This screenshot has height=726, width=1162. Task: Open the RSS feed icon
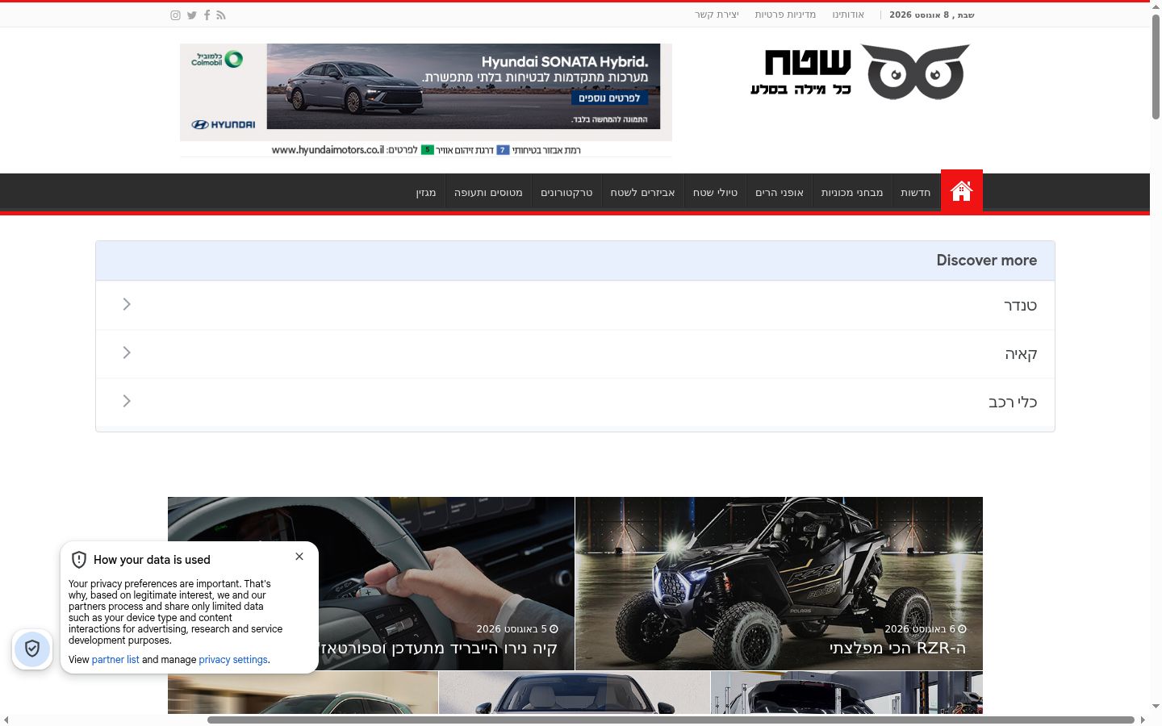pos(221,15)
